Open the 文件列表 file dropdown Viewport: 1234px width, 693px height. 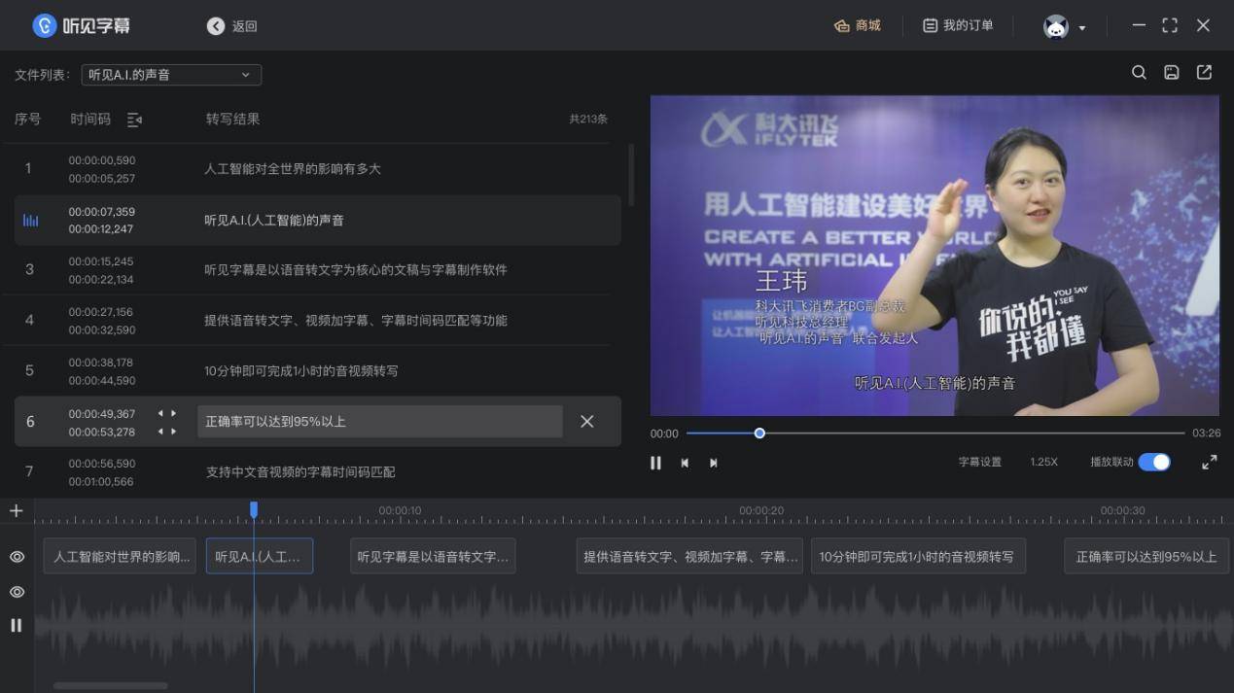click(x=170, y=75)
